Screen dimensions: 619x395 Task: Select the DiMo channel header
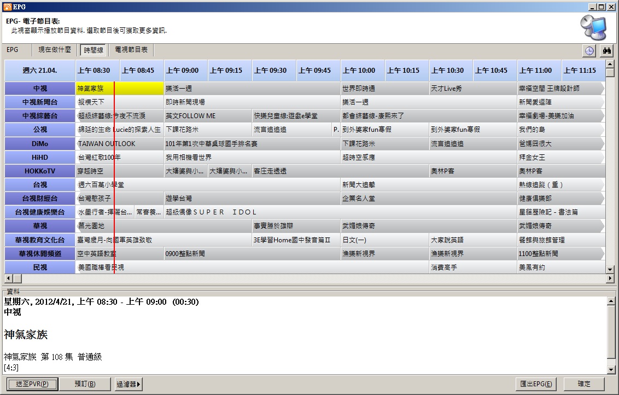tap(40, 144)
